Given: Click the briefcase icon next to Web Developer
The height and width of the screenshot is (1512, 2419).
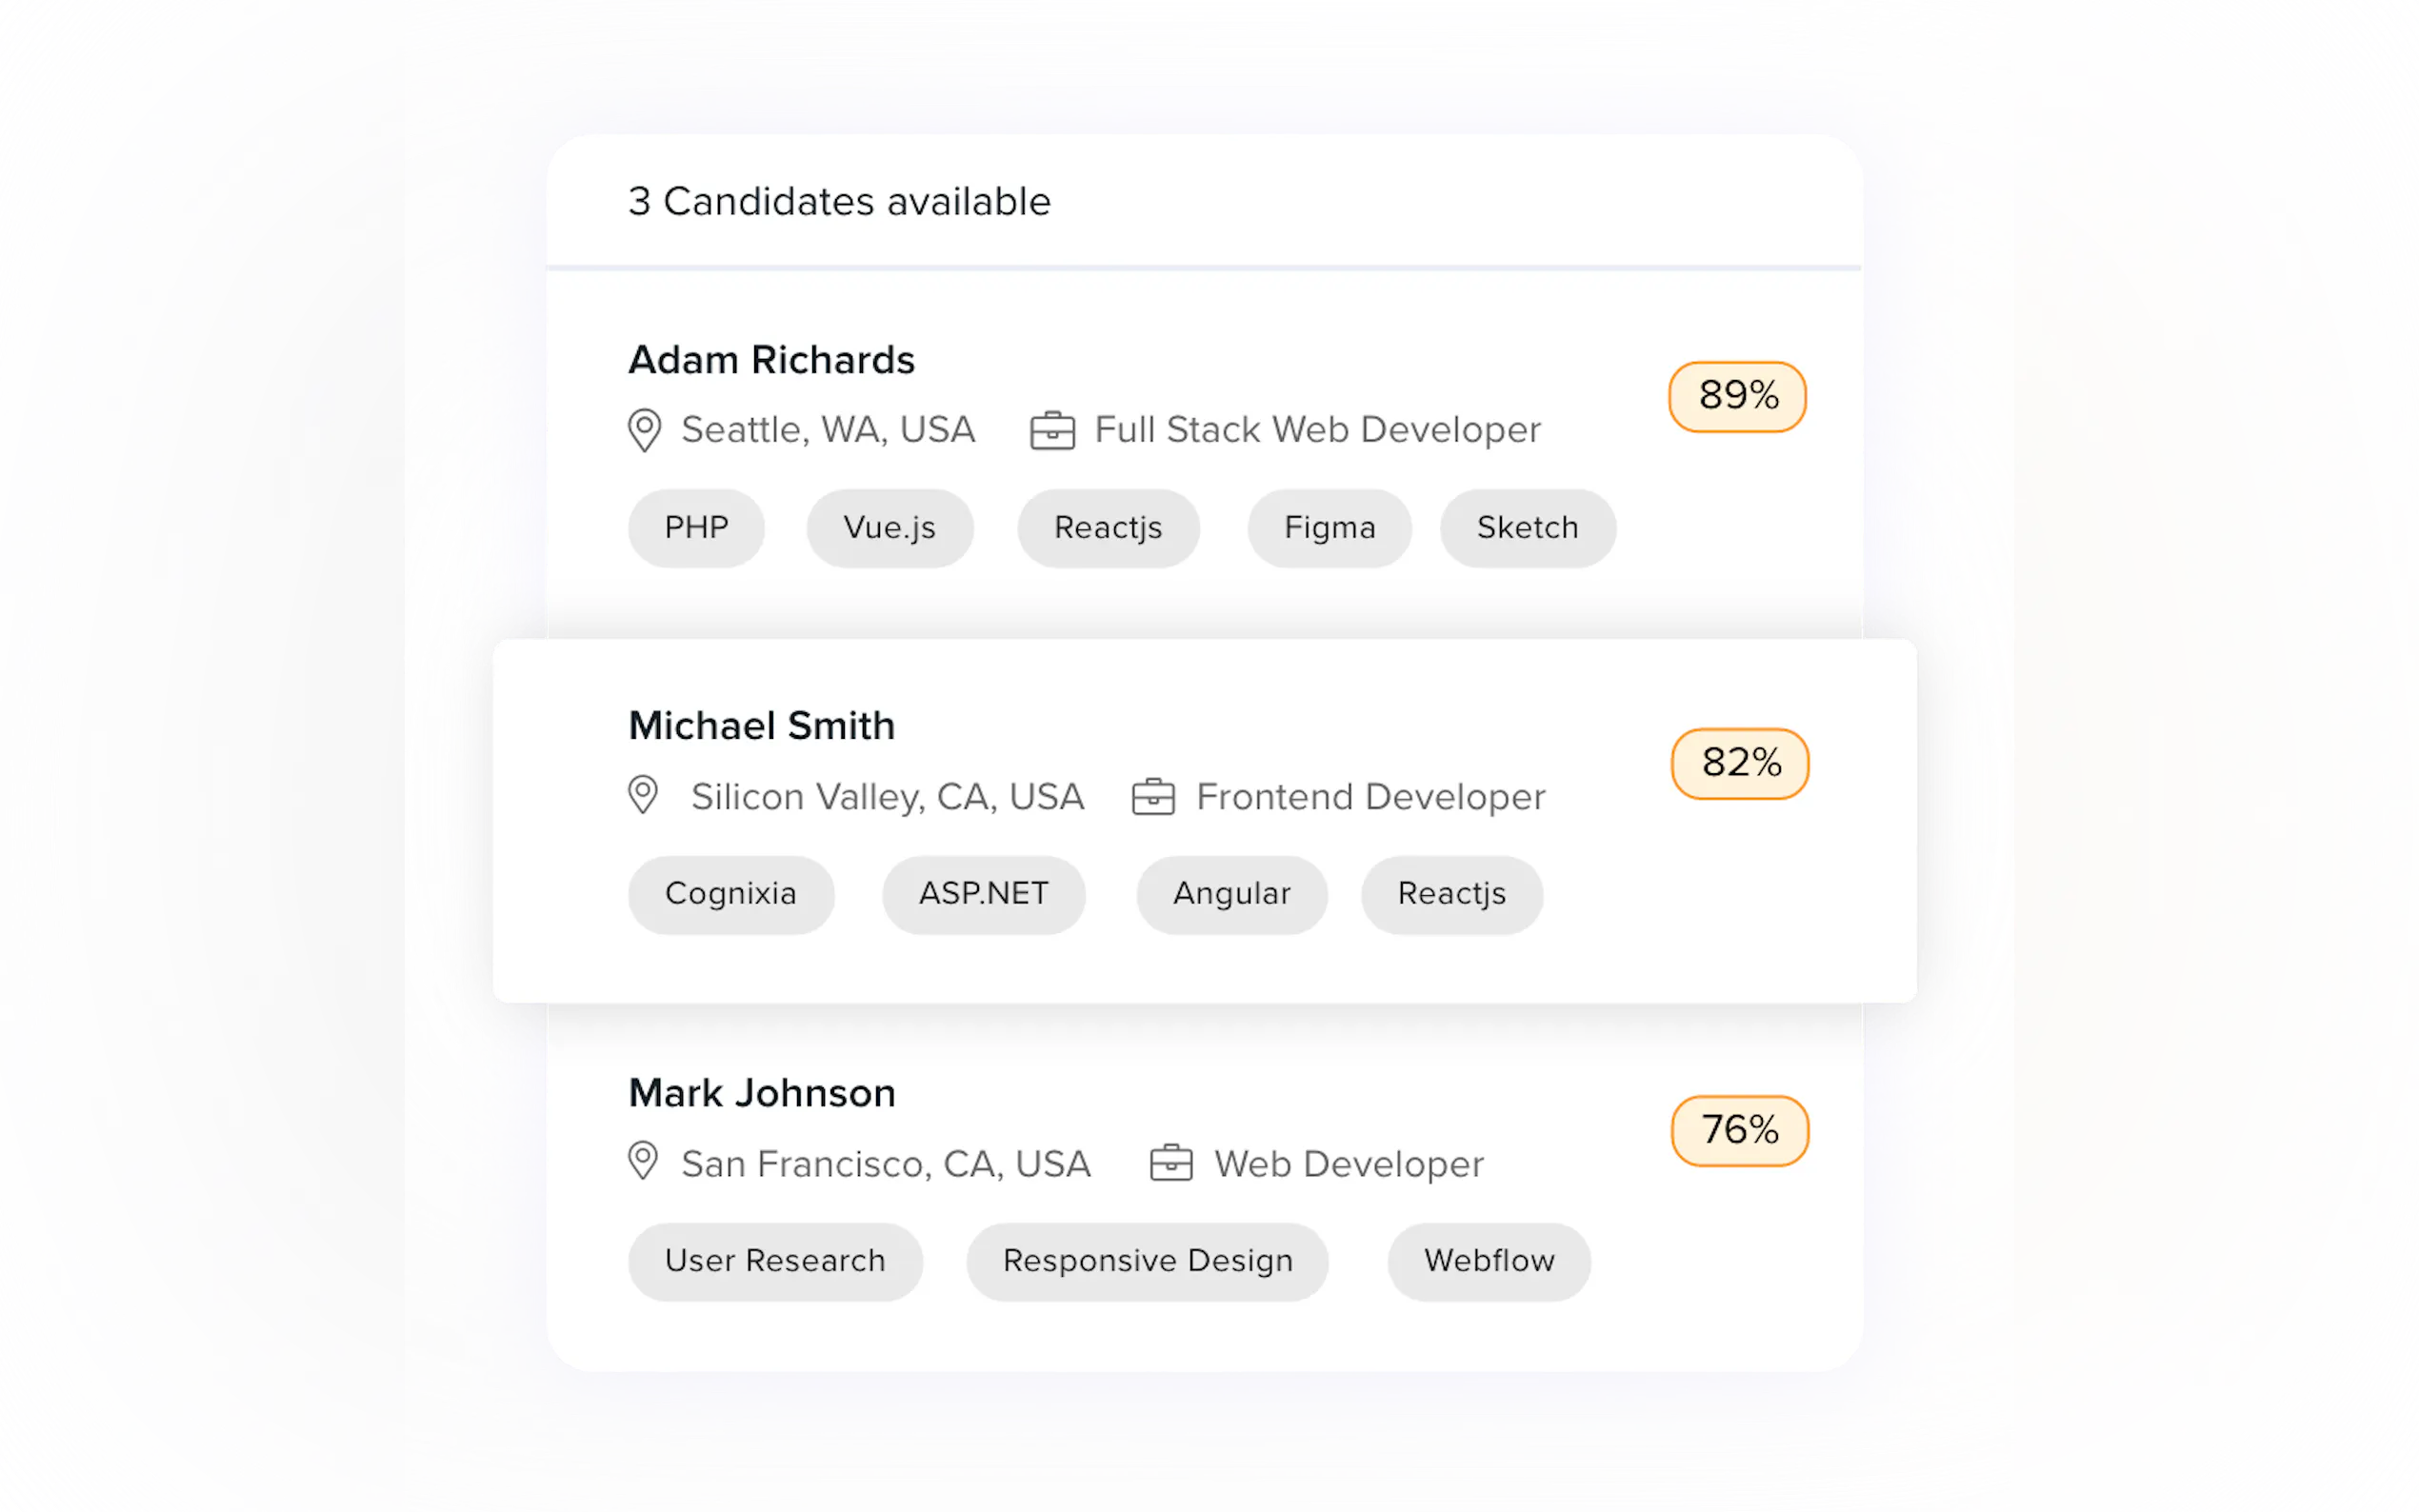Looking at the screenshot, I should point(1171,1163).
